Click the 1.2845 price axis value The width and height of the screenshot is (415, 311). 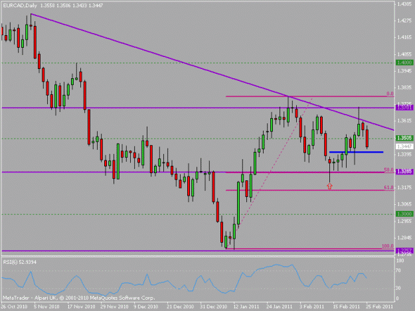[x=404, y=237]
